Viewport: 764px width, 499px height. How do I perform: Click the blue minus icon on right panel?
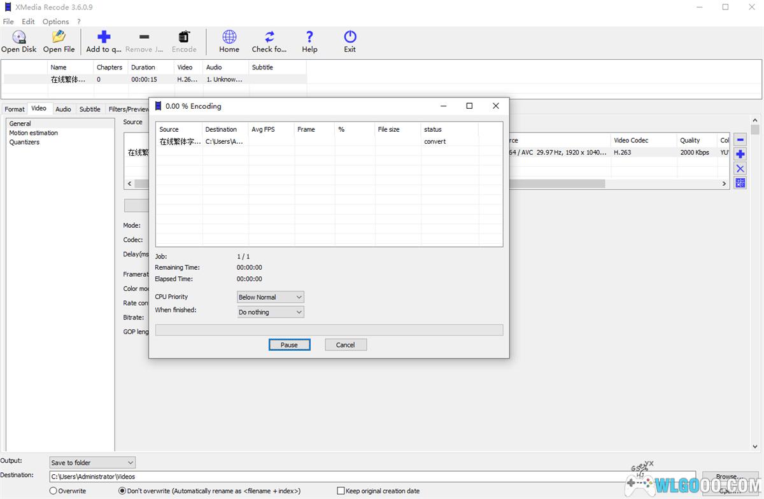[x=740, y=140]
